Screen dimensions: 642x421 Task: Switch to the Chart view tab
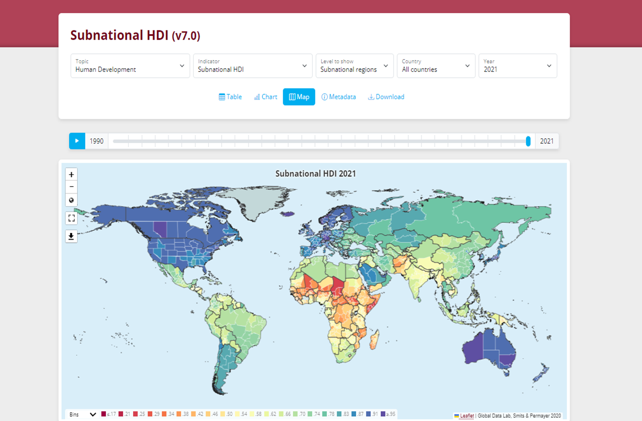(265, 97)
